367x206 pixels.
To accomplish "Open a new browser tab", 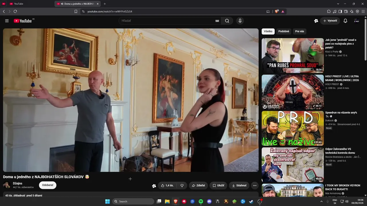I will (x=105, y=4).
